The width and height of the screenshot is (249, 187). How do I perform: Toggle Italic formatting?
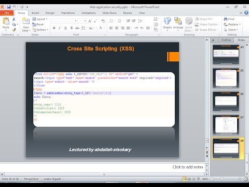tap(60, 28)
